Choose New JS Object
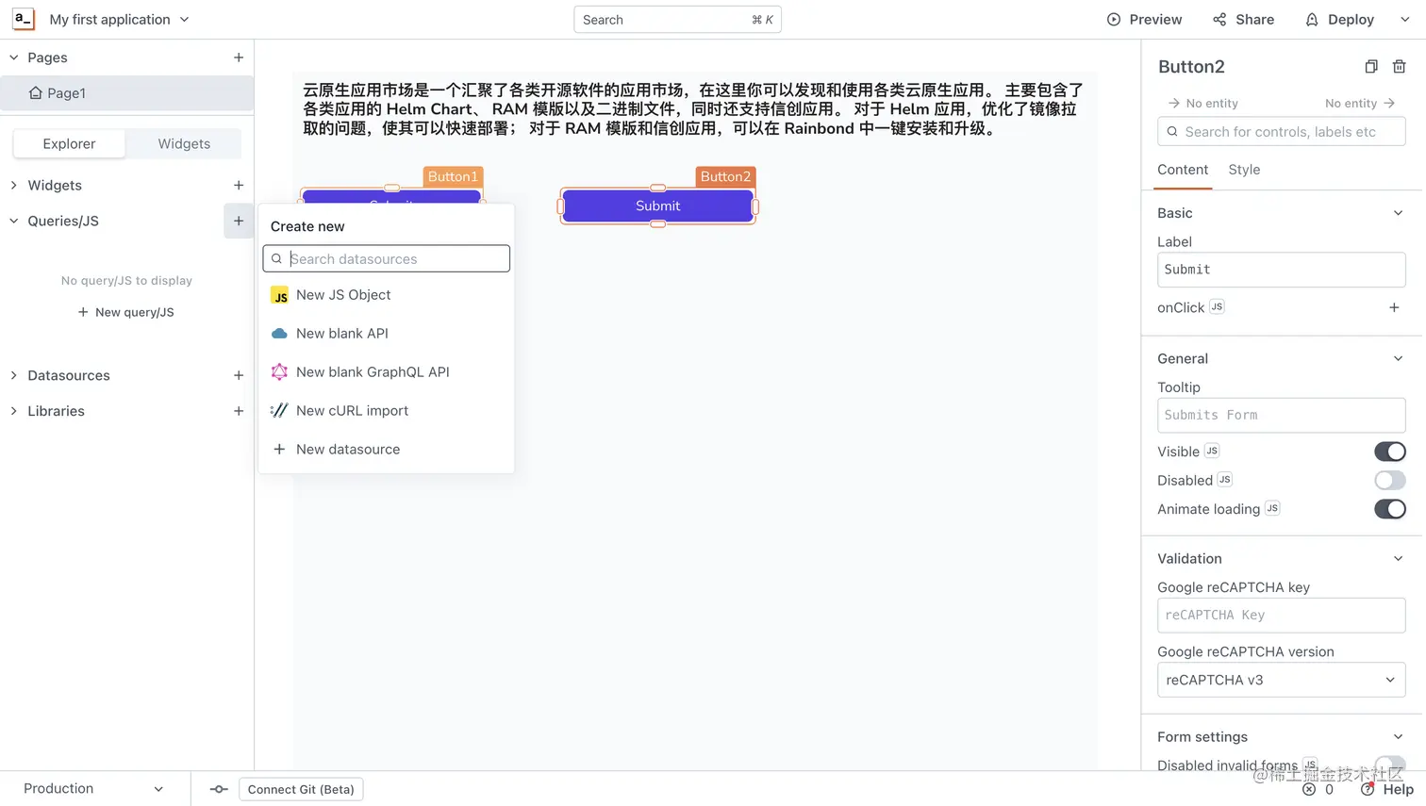The image size is (1426, 806). click(387, 295)
